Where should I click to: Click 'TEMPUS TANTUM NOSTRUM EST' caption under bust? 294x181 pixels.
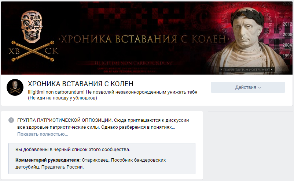coord(246,69)
